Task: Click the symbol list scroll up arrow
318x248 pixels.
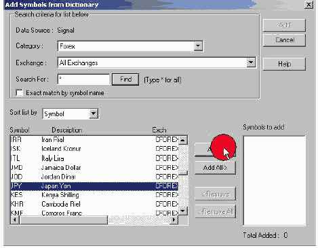Action: [183, 140]
